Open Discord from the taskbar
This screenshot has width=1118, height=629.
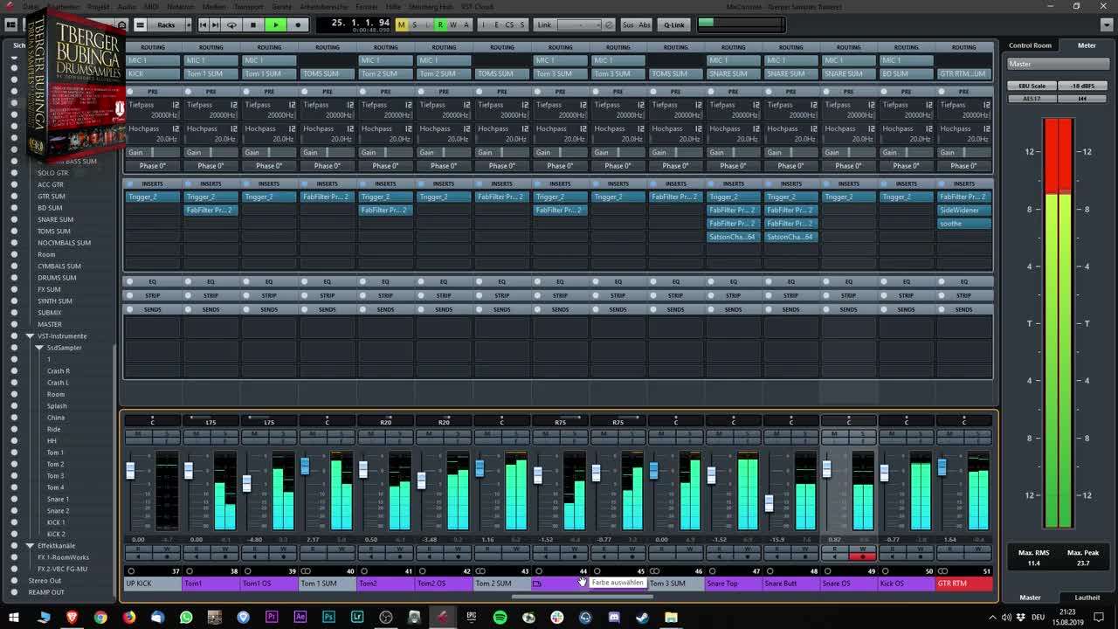[614, 618]
